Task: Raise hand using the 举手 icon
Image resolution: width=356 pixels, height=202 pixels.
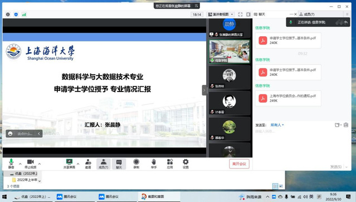Action: tap(154, 163)
